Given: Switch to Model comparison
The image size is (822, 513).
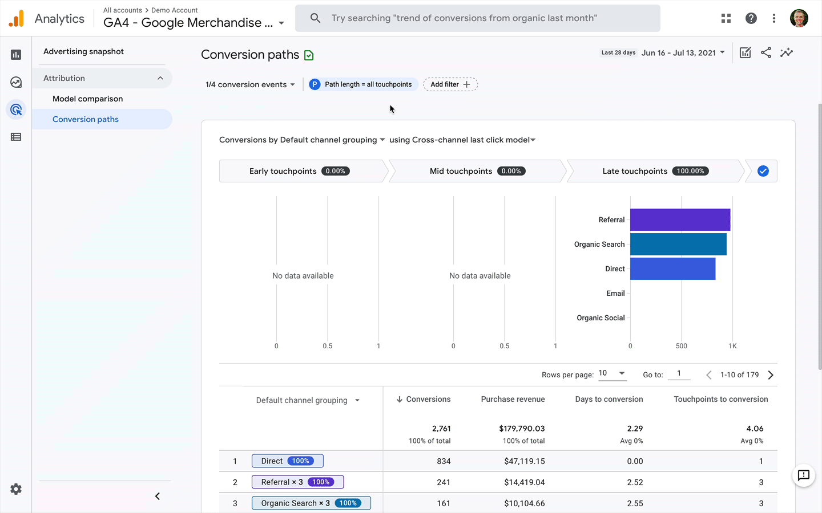Looking at the screenshot, I should coord(87,99).
